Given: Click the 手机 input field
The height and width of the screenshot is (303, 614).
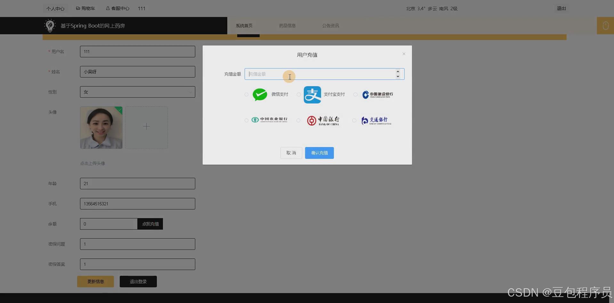Looking at the screenshot, I should point(138,204).
